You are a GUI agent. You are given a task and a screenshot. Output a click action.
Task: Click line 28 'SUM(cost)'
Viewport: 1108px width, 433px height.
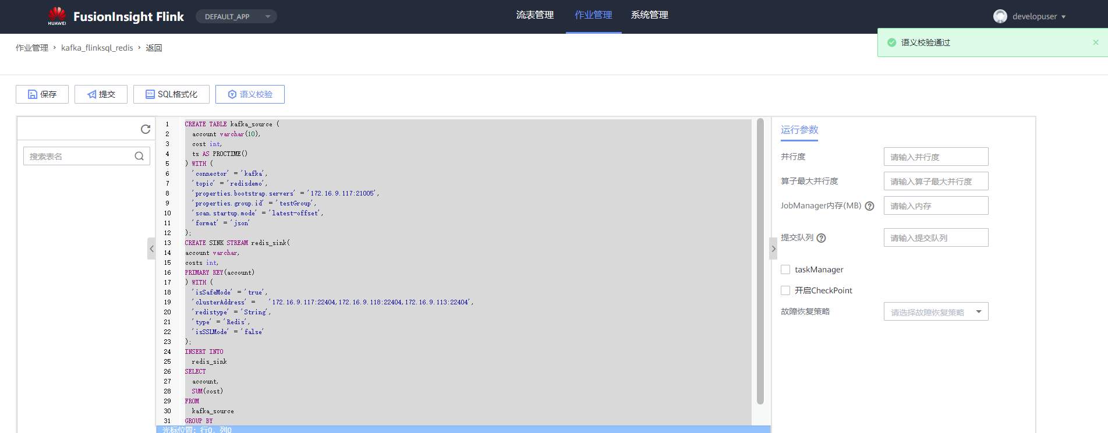[207, 391]
